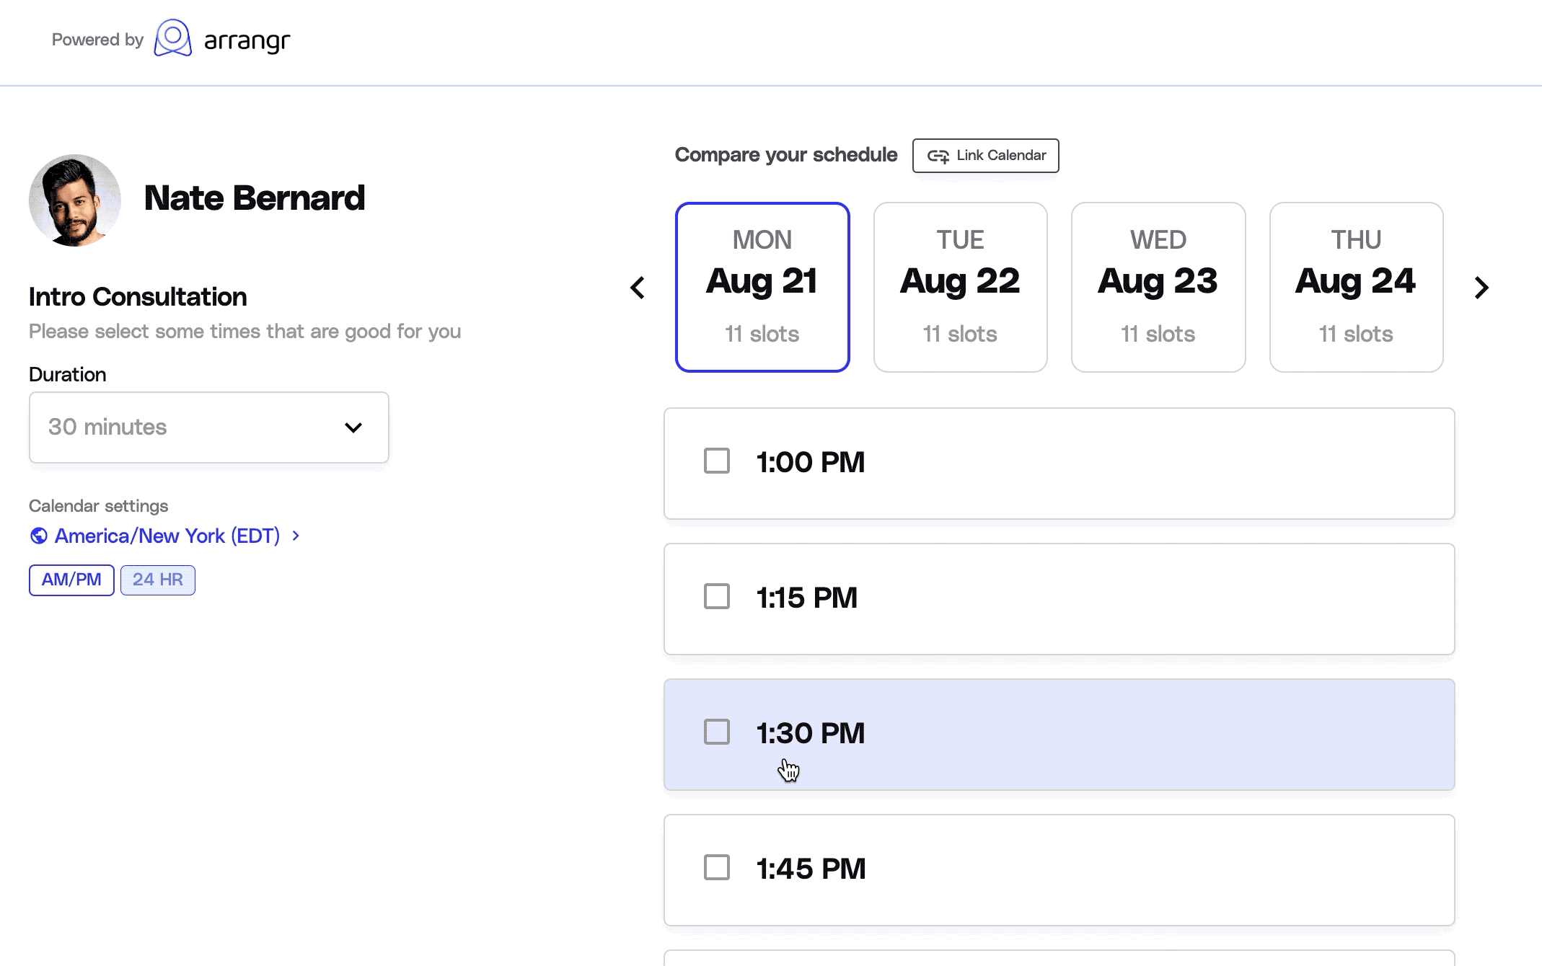Click Nate Bernard's profile photo
The height and width of the screenshot is (966, 1542).
click(x=75, y=200)
